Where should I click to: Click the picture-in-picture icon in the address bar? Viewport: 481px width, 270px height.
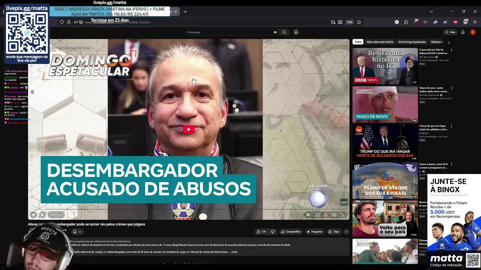[333, 22]
